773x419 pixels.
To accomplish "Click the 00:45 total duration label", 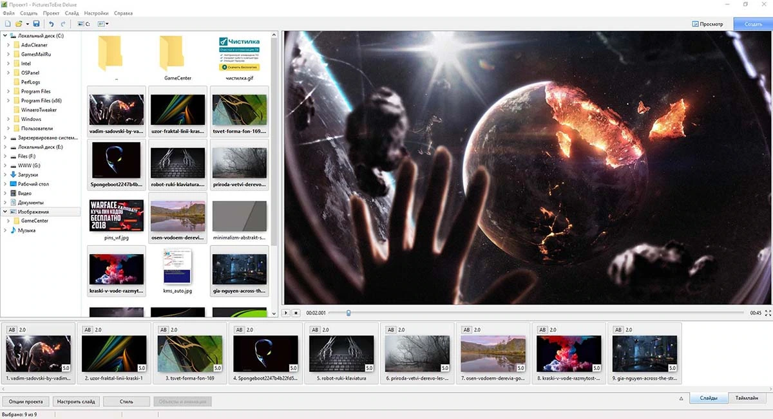I will coord(756,313).
